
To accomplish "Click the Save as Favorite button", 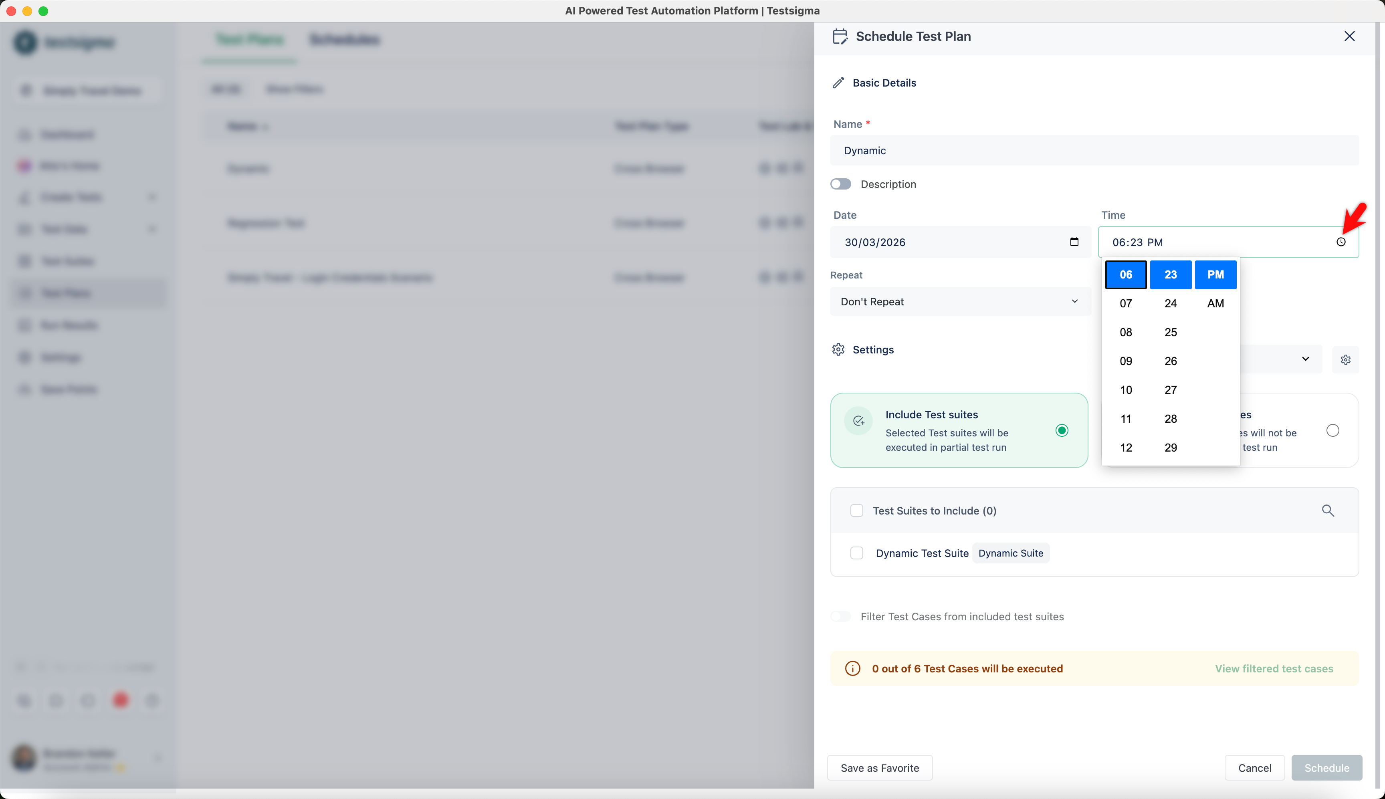I will click(879, 768).
